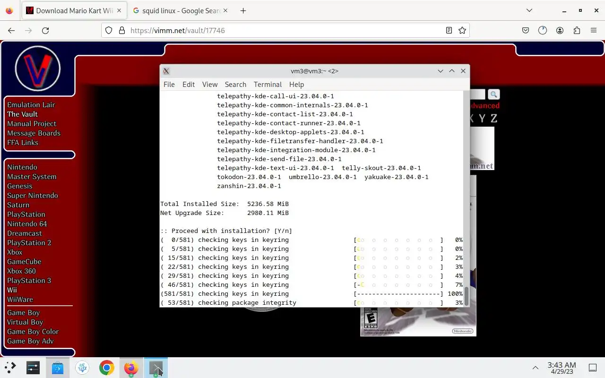Open the system settings taskbar icon

pyautogui.click(x=33, y=368)
